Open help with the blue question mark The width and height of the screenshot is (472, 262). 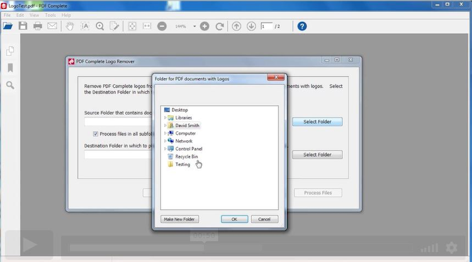pos(302,26)
